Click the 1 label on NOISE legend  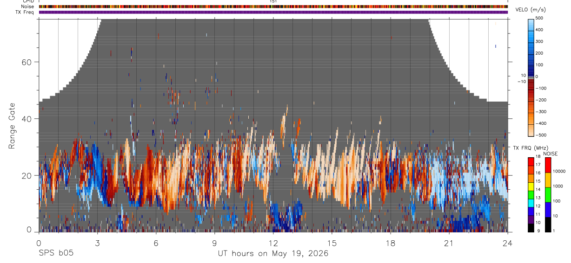(x=553, y=231)
